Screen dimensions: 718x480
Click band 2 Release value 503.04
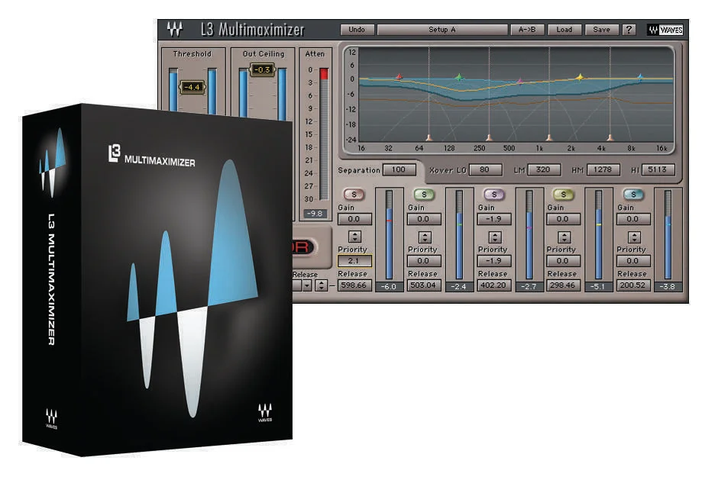[424, 285]
